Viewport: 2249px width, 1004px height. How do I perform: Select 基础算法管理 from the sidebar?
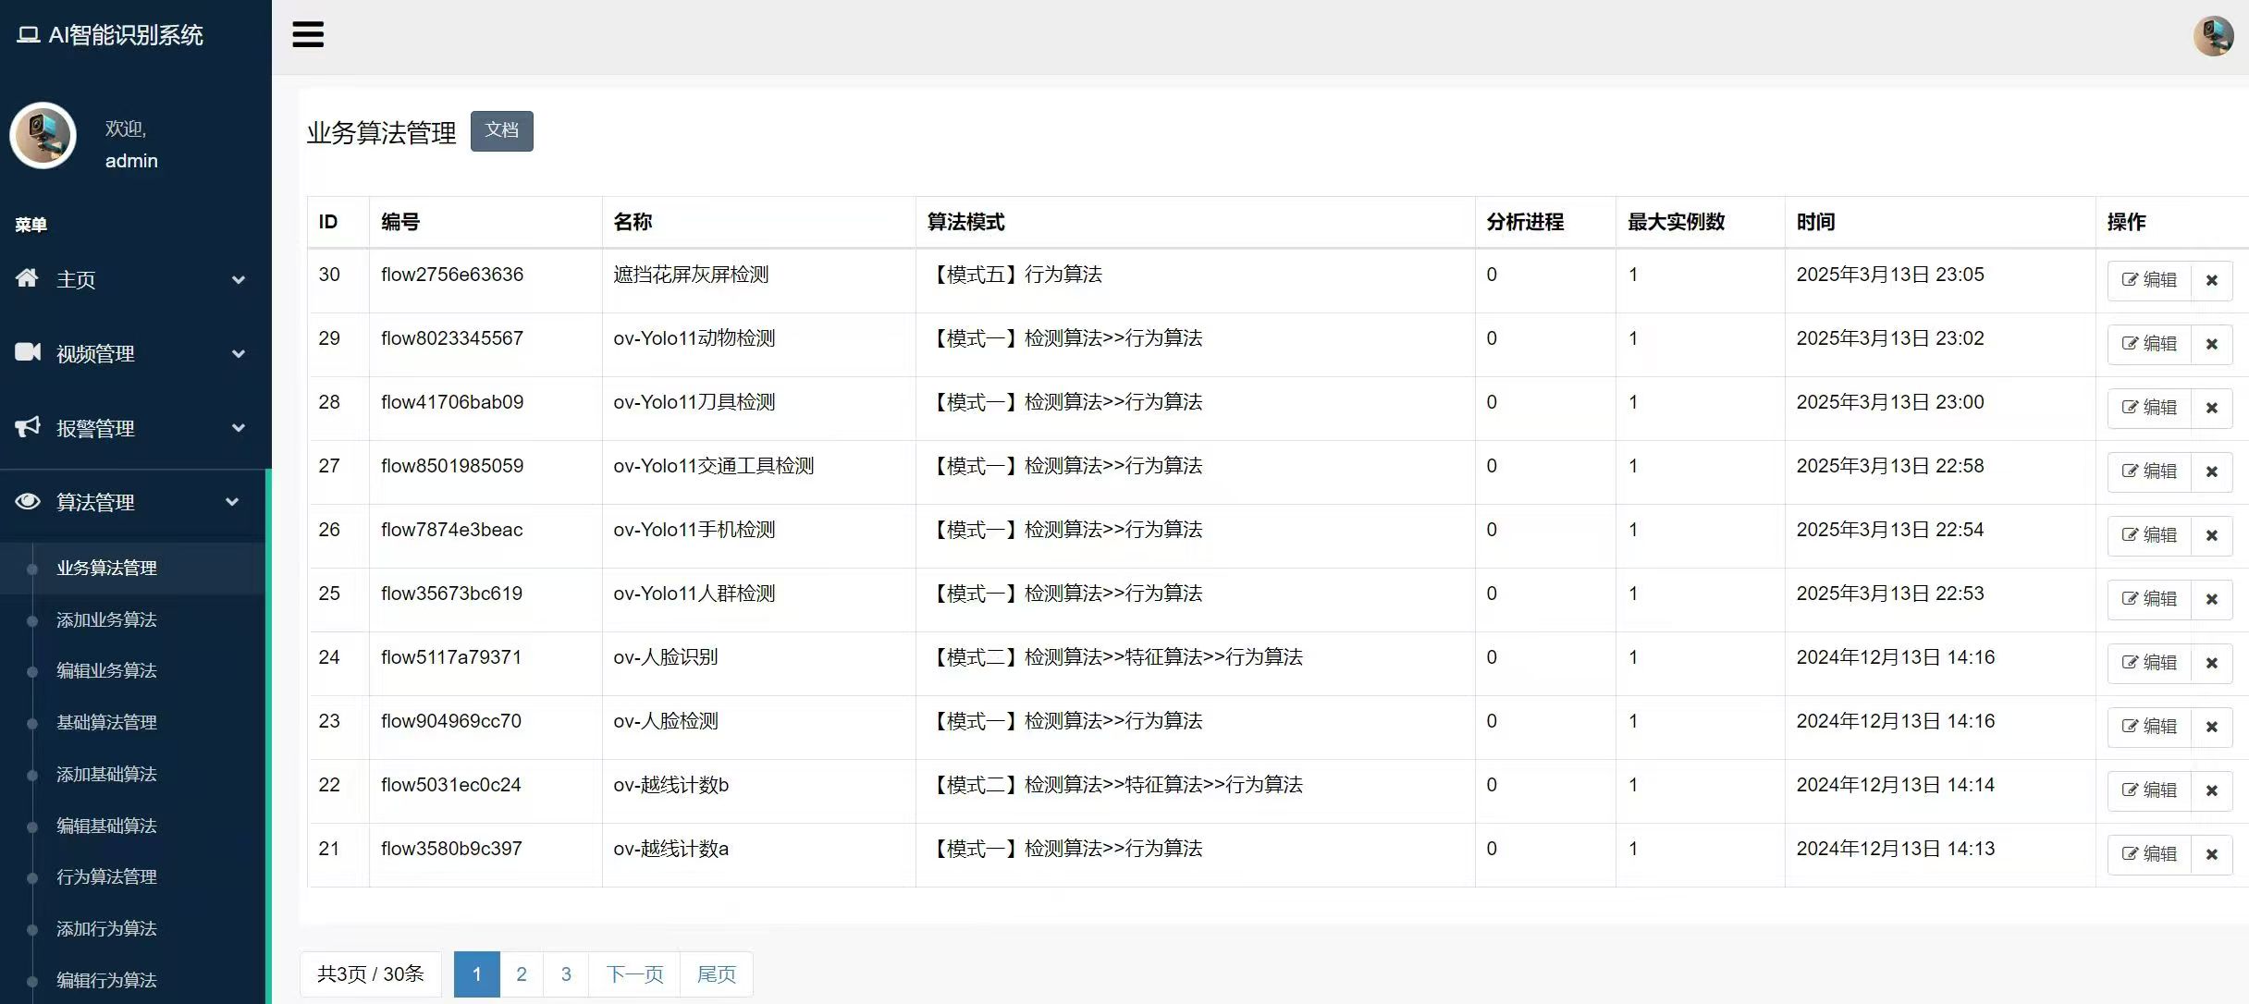click(x=106, y=723)
